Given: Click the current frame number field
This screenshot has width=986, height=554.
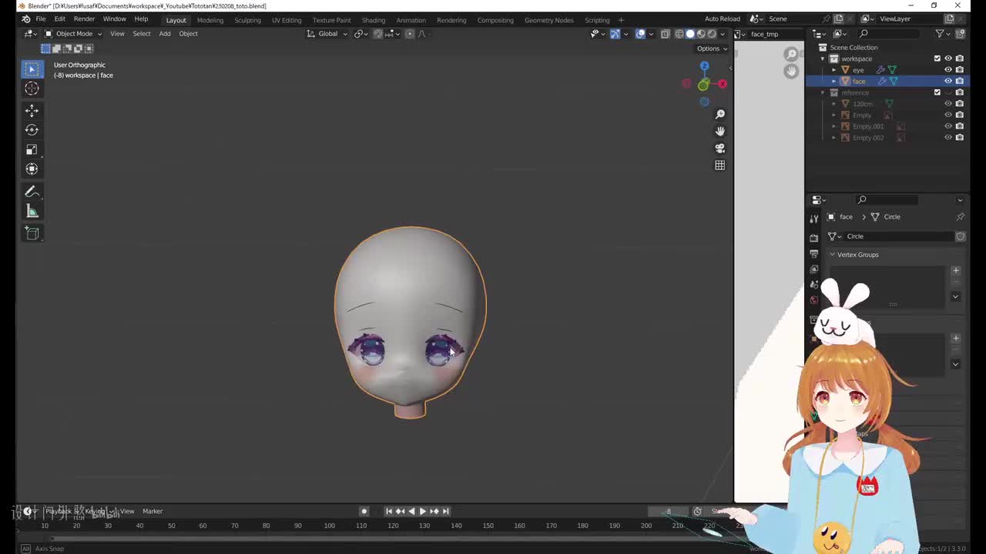Looking at the screenshot, I should pos(669,511).
